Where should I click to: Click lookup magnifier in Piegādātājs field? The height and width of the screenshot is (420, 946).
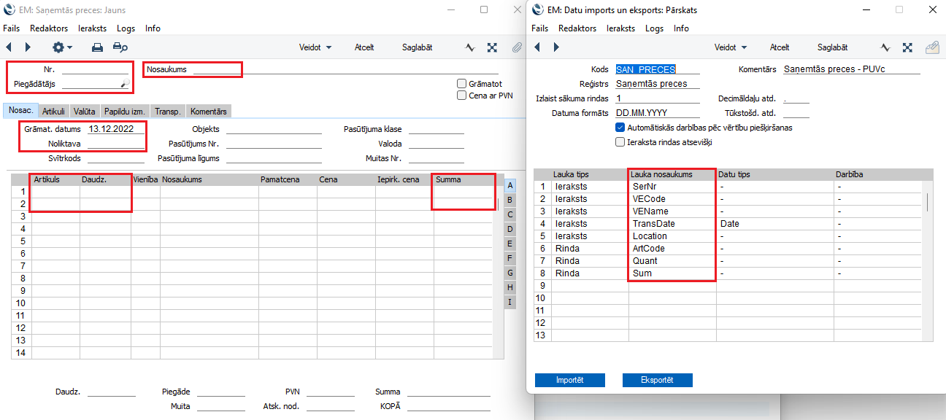[125, 85]
